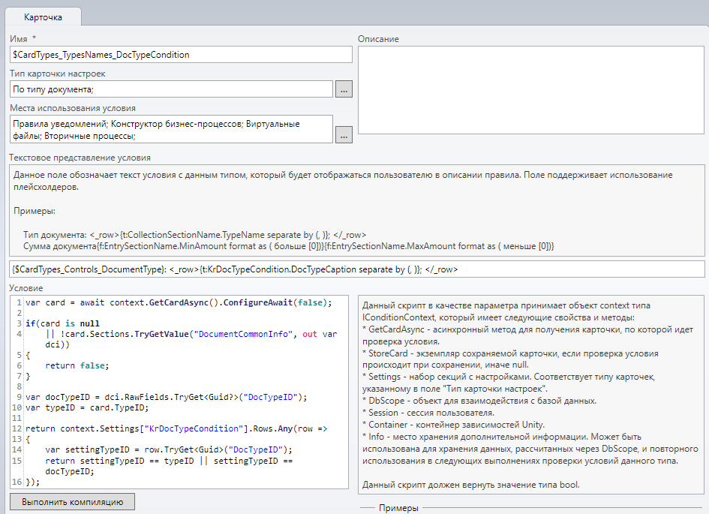Focus the Описание text area
The height and width of the screenshot is (514, 709).
tap(531, 90)
